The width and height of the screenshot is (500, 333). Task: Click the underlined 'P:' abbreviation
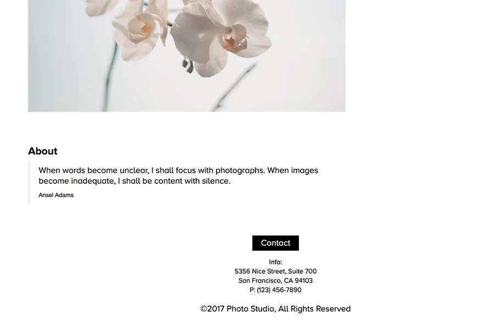252,290
